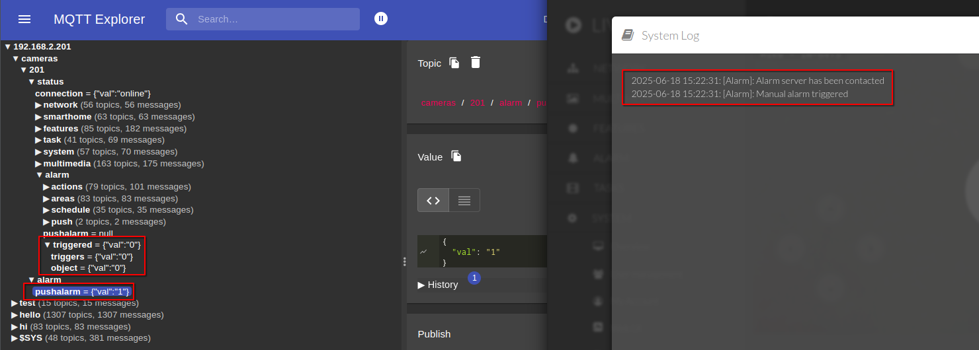Switch to raw code view of value

(433, 200)
